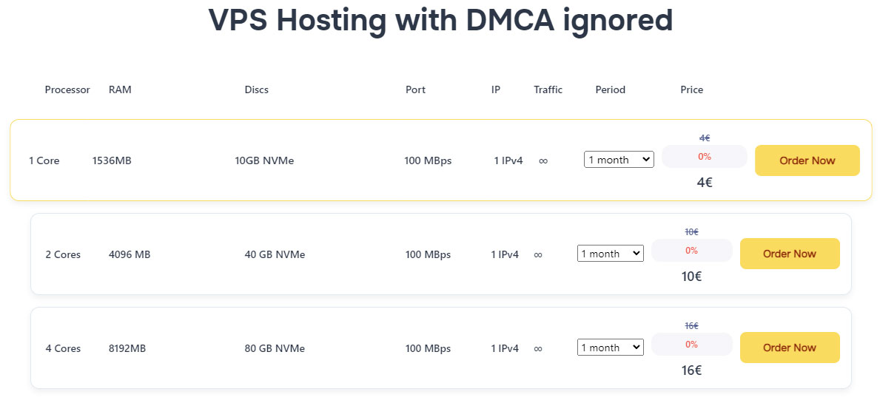Click the Period column header
Screen dimensions: 880x403
(x=610, y=89)
